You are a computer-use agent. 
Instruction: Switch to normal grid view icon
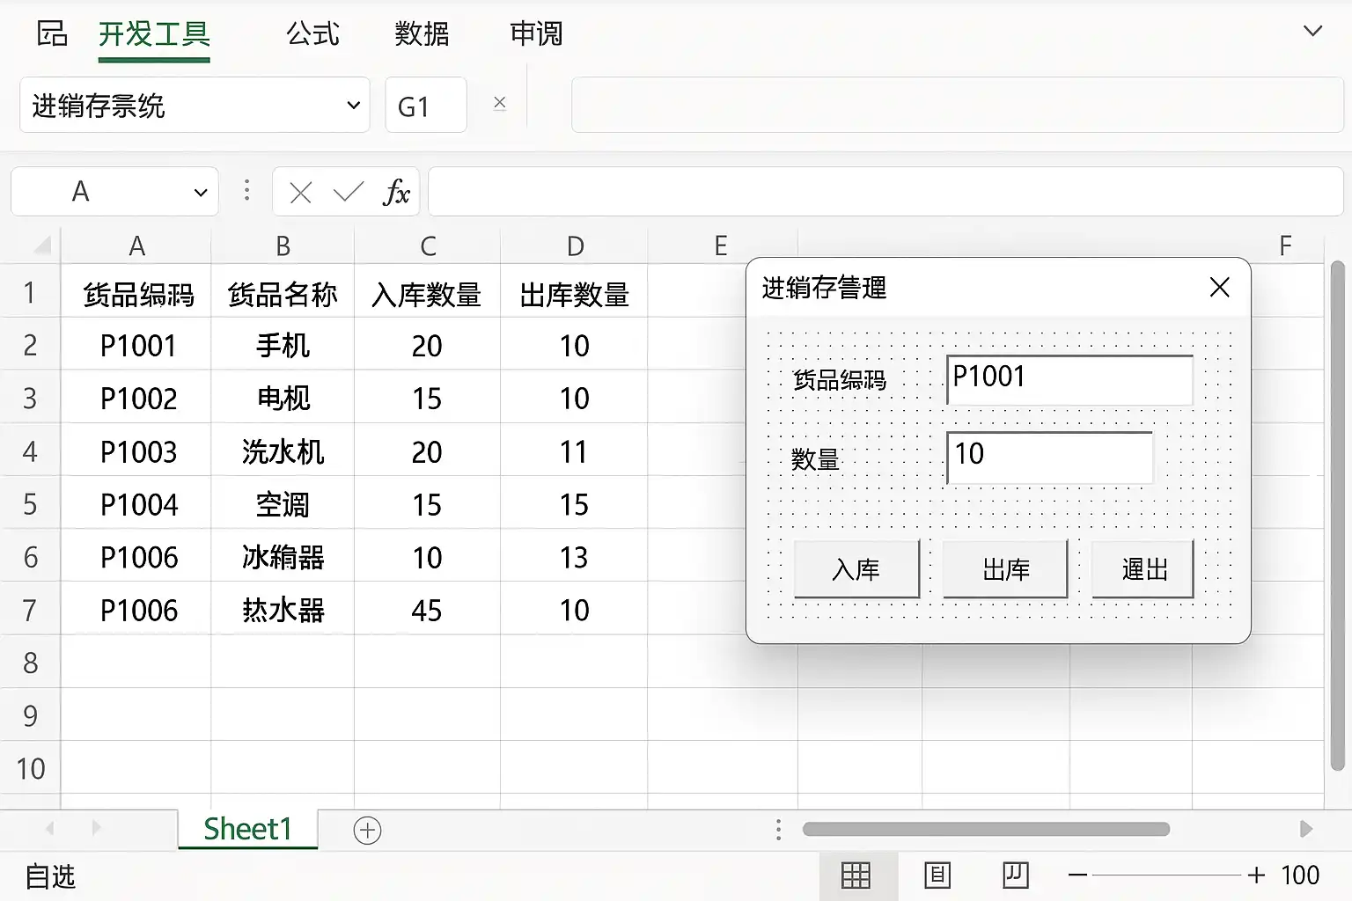(856, 875)
